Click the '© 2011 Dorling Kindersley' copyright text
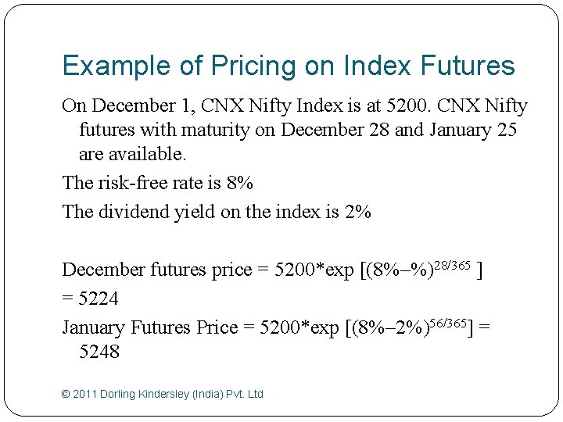This screenshot has height=422, width=563. click(x=163, y=394)
